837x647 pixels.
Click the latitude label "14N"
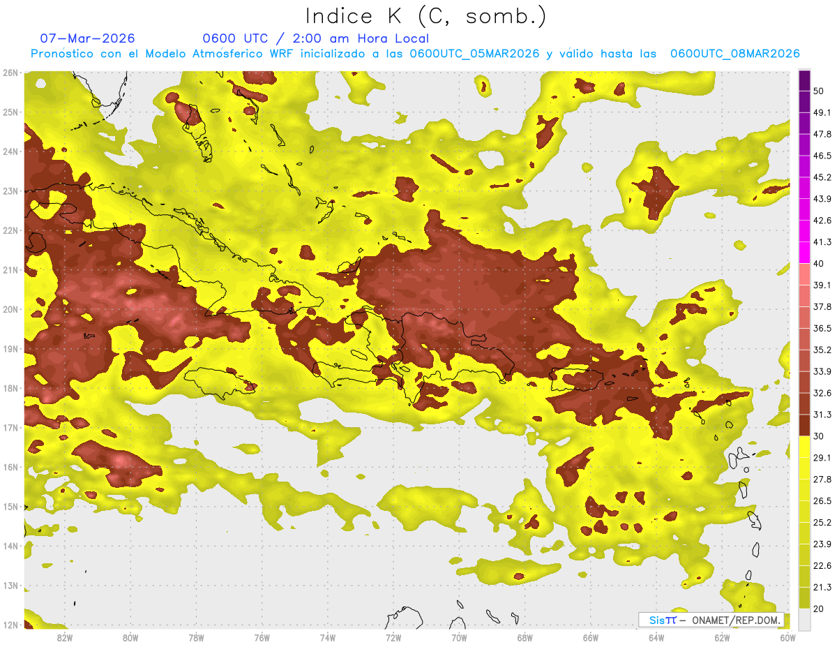tap(10, 546)
